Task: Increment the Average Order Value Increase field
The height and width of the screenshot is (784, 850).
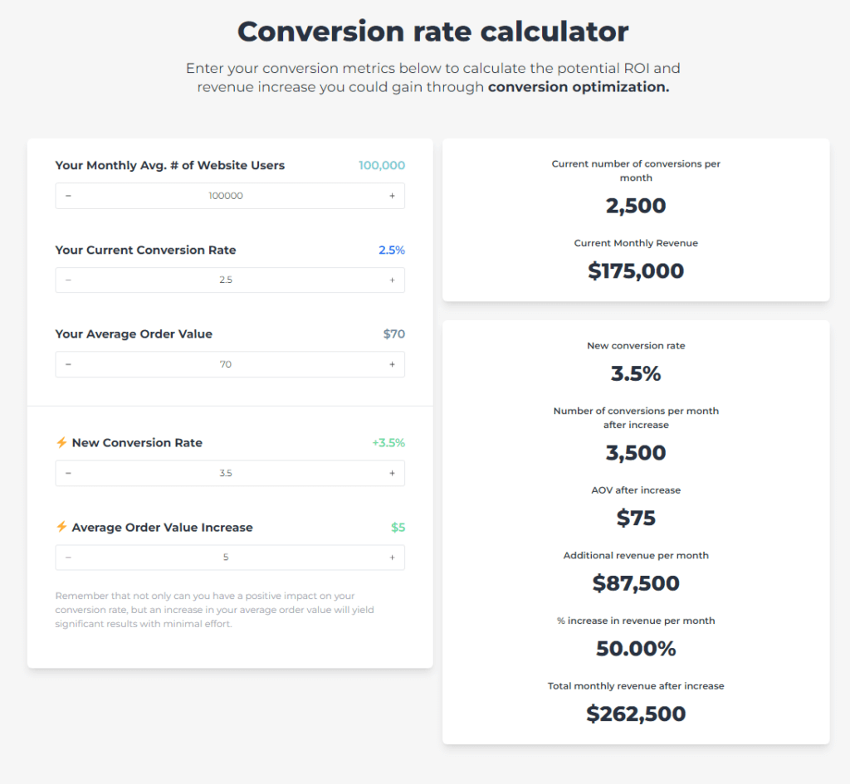Action: [392, 558]
